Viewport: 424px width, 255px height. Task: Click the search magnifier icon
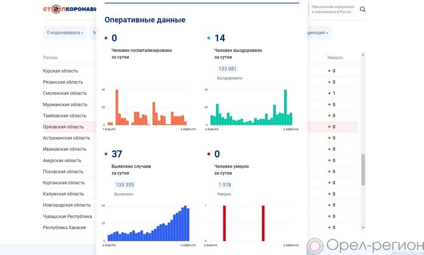pos(363,9)
